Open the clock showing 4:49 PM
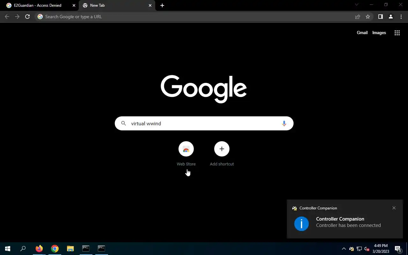The height and width of the screenshot is (255, 408). [381, 249]
